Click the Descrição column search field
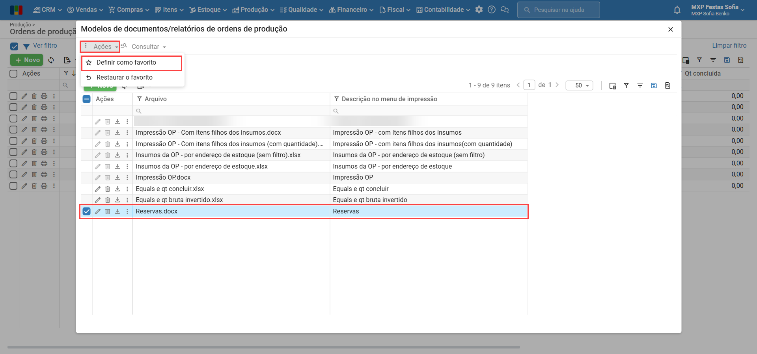Viewport: 757px width, 354px height. [429, 111]
